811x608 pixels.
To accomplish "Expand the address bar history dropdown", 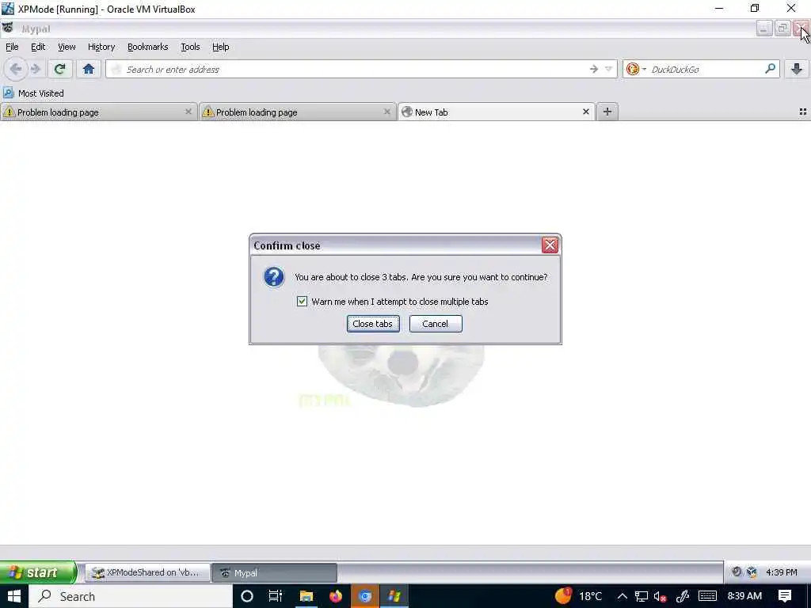I will pyautogui.click(x=609, y=69).
